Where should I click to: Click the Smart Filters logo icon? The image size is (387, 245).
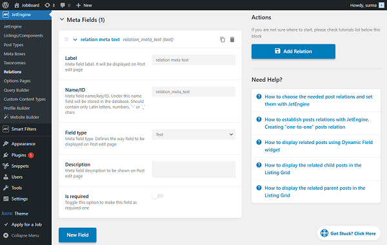(6, 129)
